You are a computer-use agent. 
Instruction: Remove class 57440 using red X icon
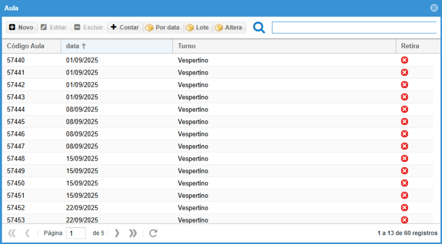click(404, 60)
